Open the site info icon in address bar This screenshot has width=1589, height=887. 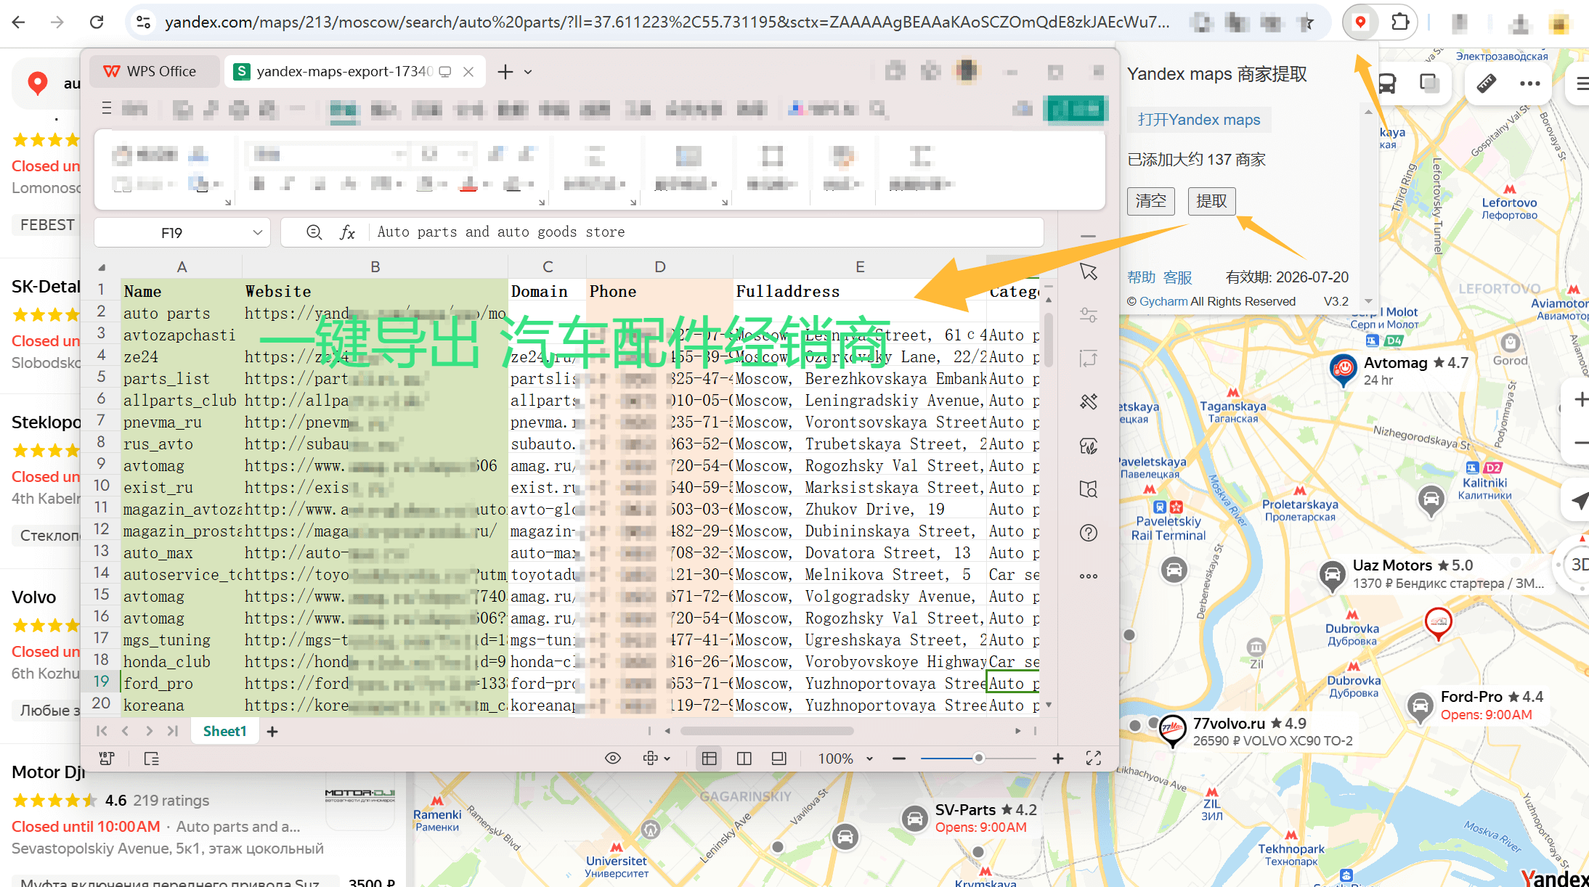pos(144,23)
